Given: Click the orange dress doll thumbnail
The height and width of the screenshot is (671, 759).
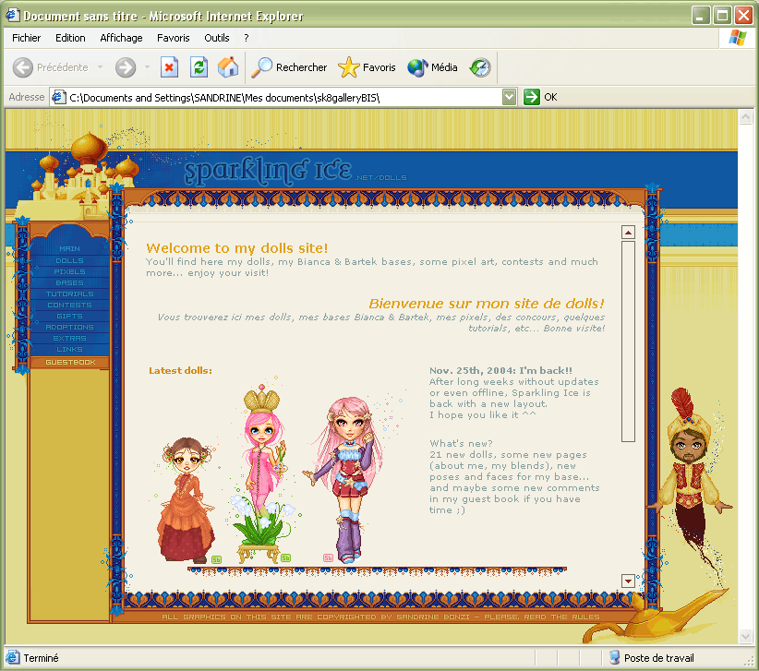Looking at the screenshot, I should (x=186, y=500).
